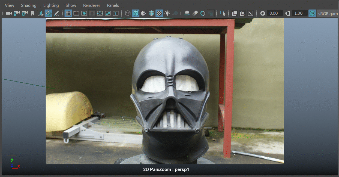Viewport: 339px width, 177px height.
Task: Toggle the Shadows icon
Action: coord(175,13)
